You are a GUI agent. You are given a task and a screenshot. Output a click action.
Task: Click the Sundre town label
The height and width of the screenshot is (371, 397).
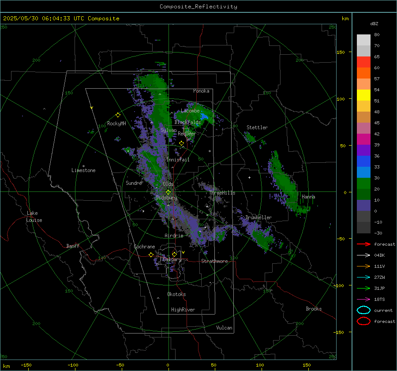[x=134, y=183]
